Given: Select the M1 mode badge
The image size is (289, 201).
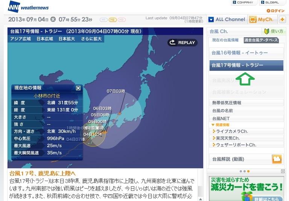Looking at the screenshot, I should click(103, 20).
